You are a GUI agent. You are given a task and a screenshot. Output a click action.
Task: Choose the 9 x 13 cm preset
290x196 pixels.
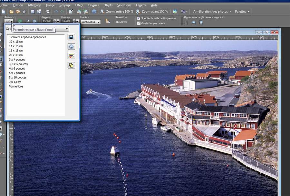coord(15,82)
